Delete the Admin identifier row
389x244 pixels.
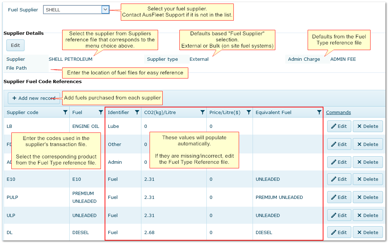368,162
